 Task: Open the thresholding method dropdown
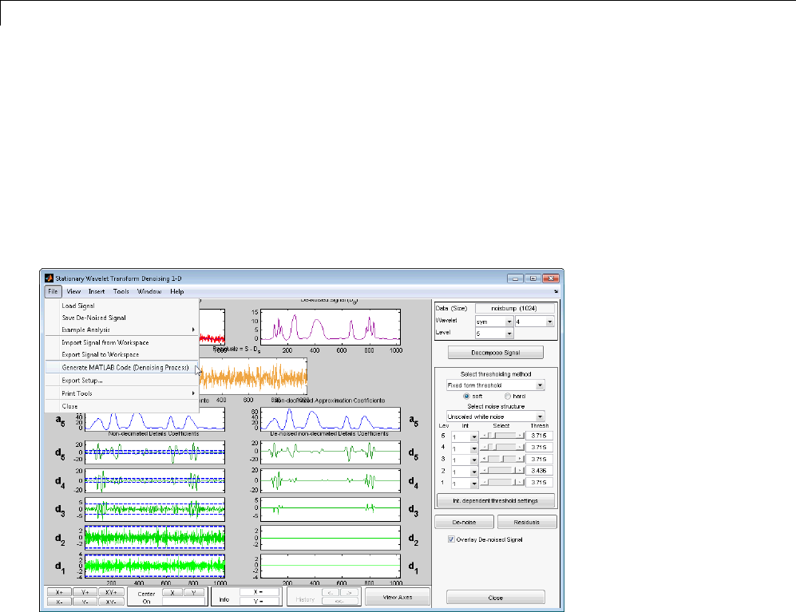click(495, 385)
